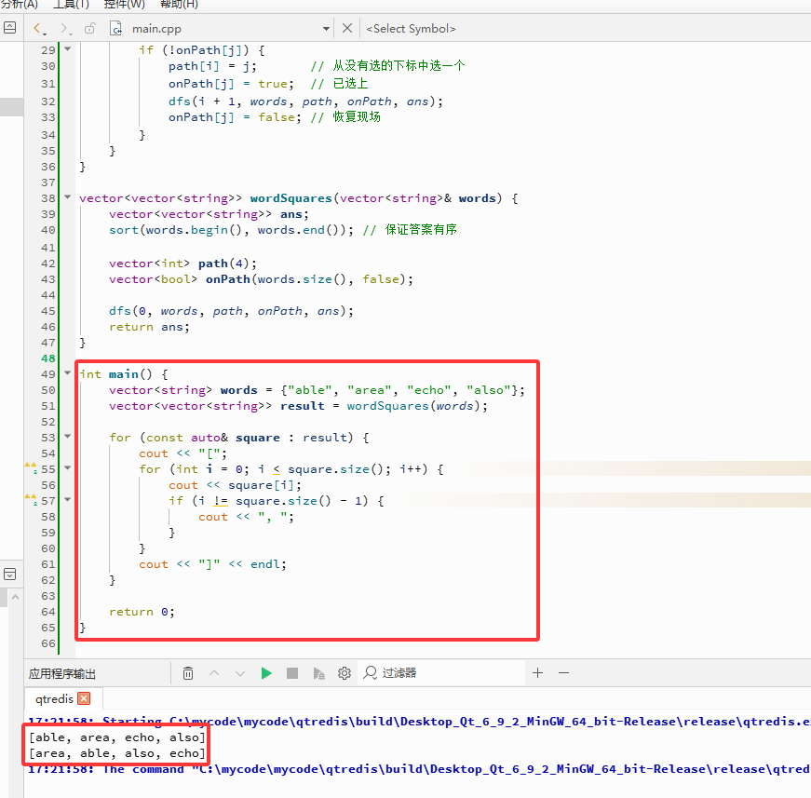This screenshot has width=811, height=798.
Task: Click output line "[able, area, echo, also]"
Action: 117,737
